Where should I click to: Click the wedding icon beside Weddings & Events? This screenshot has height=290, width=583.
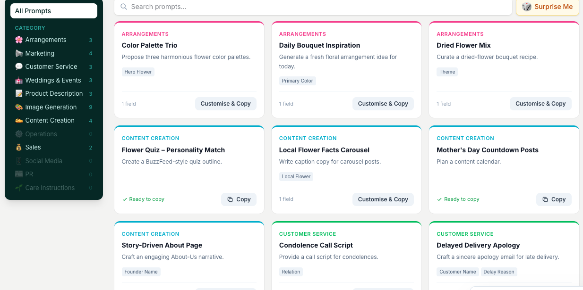pyautogui.click(x=19, y=80)
